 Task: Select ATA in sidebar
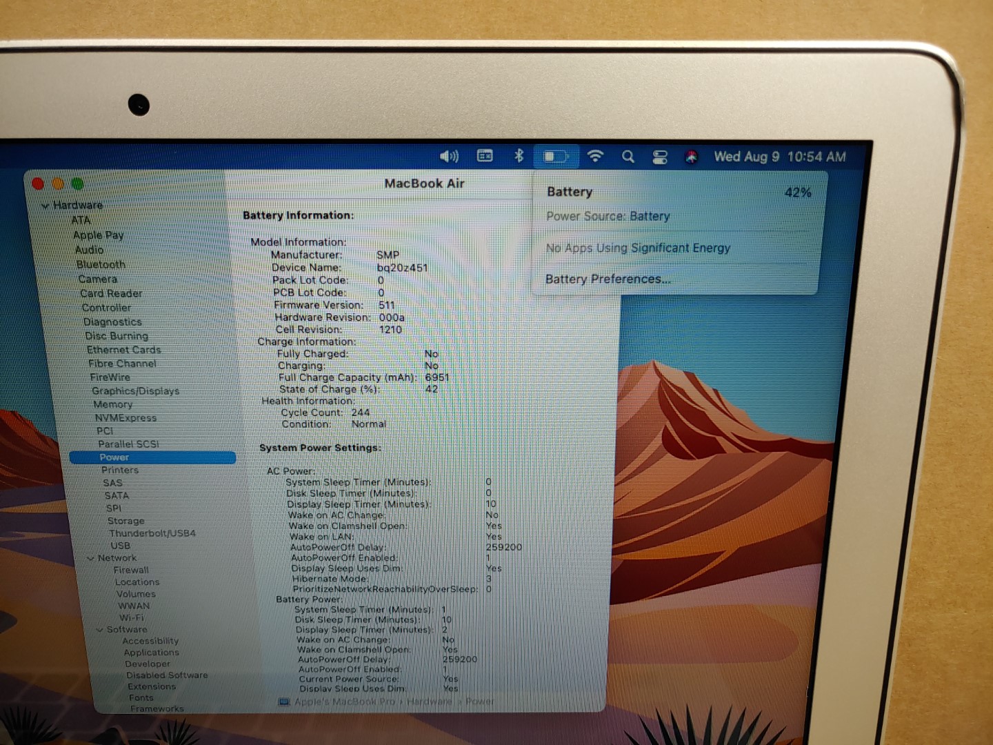point(81,220)
